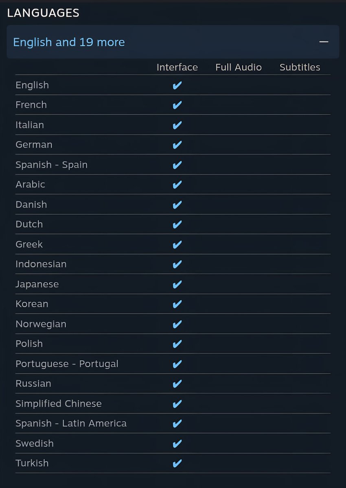Viewport: 346px width, 488px height.
Task: Click the Norwegian language label
Action: point(41,324)
